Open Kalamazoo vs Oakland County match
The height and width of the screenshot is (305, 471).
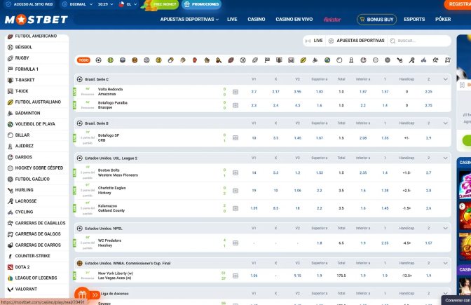click(x=111, y=208)
